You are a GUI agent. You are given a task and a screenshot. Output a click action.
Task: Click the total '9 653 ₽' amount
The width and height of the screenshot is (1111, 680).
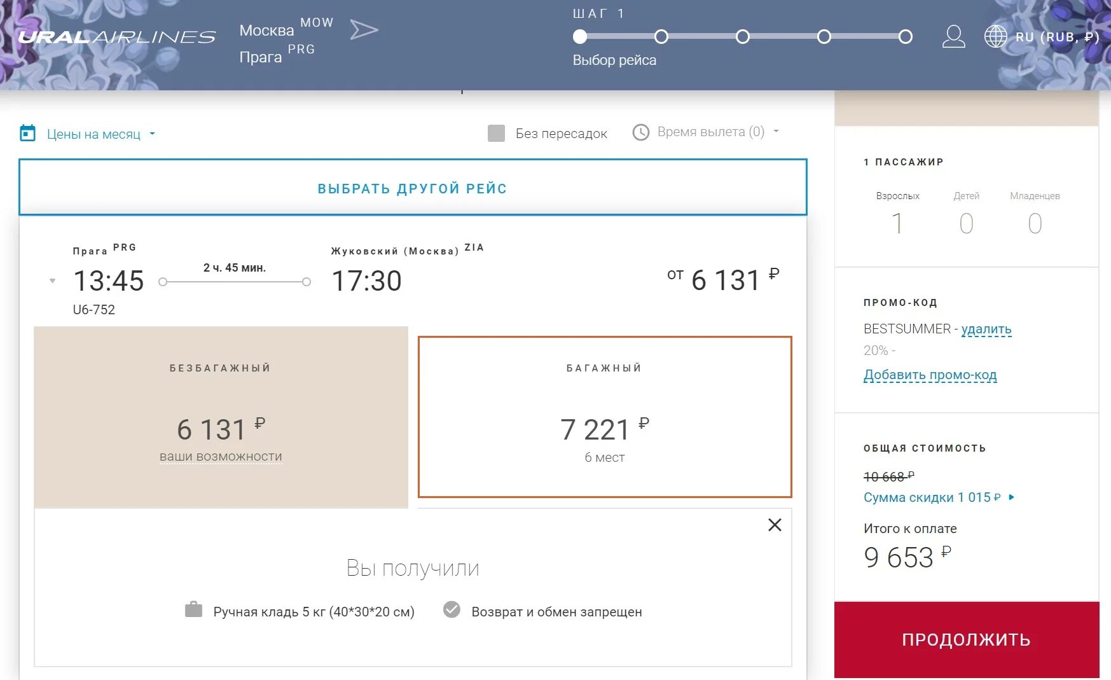coord(907,557)
